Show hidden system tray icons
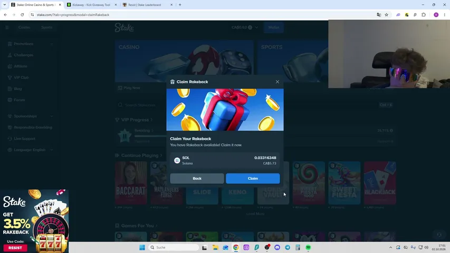 [390, 247]
